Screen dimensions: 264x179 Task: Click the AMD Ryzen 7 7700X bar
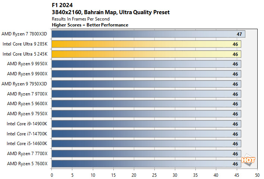click(x=146, y=154)
